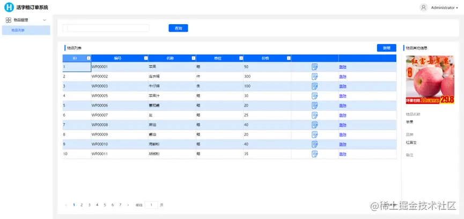Viewport: 464px width, 219px height.
Task: Open the Administrator account dropdown
Action: tap(444, 8)
